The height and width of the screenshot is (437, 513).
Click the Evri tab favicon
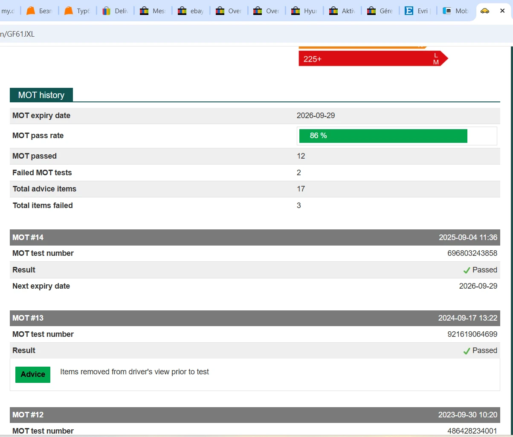point(409,11)
